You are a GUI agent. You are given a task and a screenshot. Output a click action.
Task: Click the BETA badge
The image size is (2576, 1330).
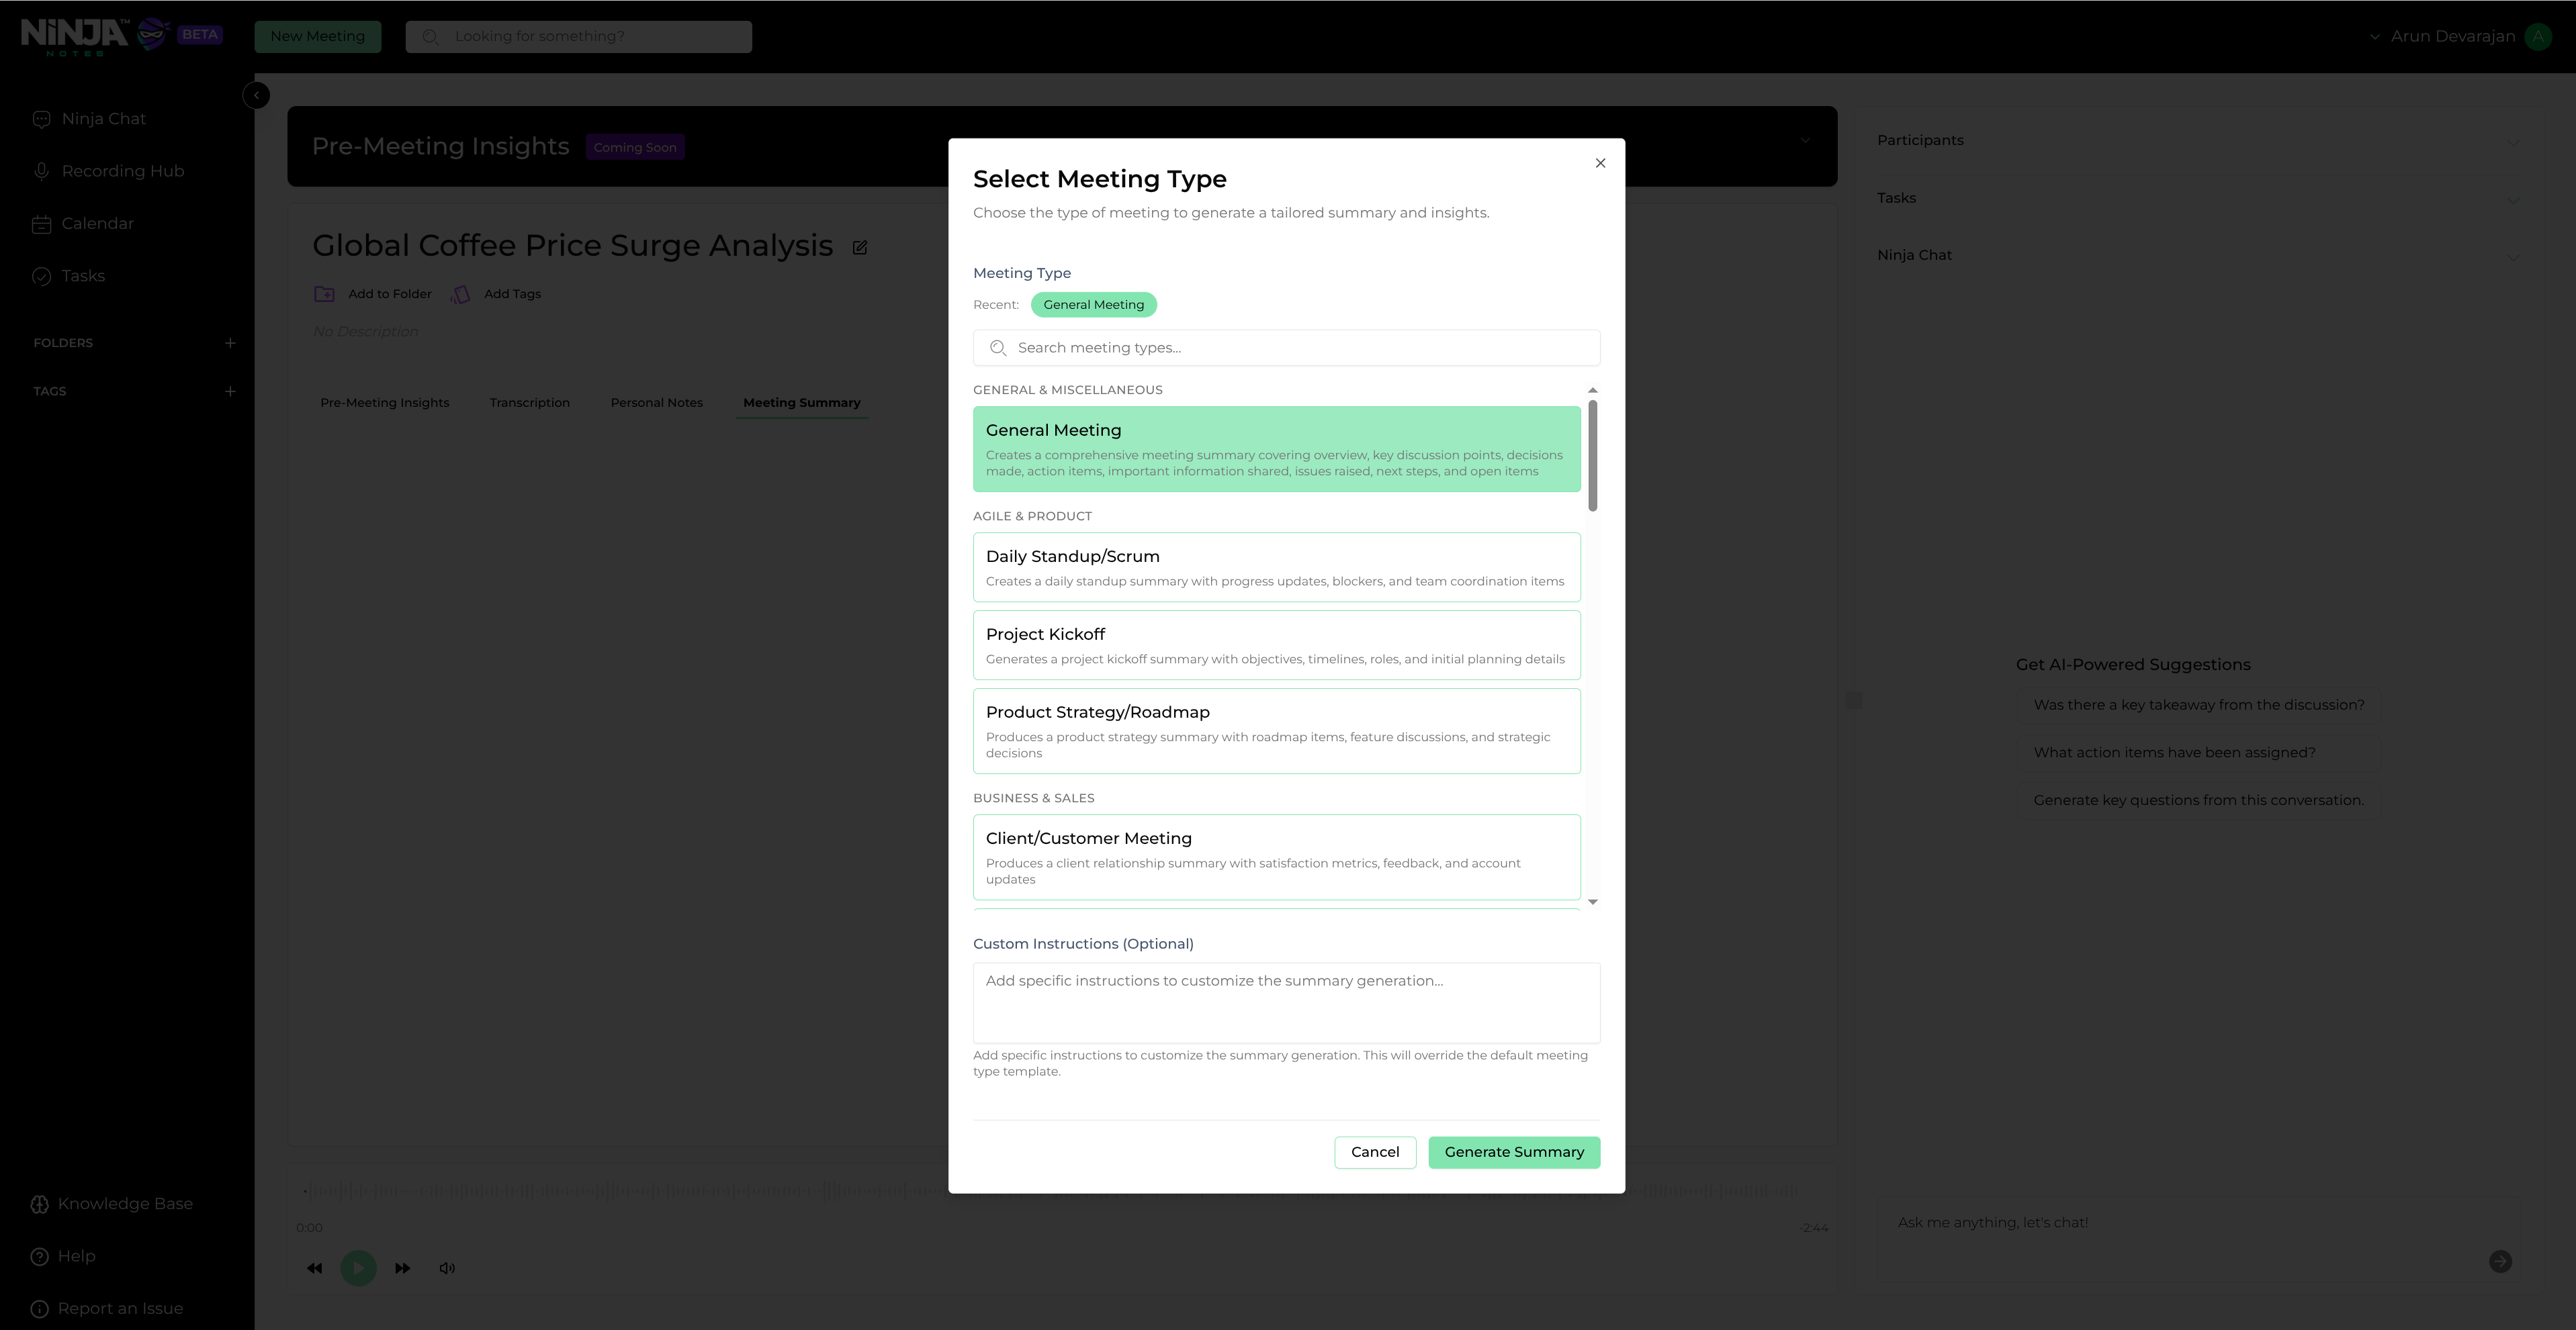pos(199,34)
